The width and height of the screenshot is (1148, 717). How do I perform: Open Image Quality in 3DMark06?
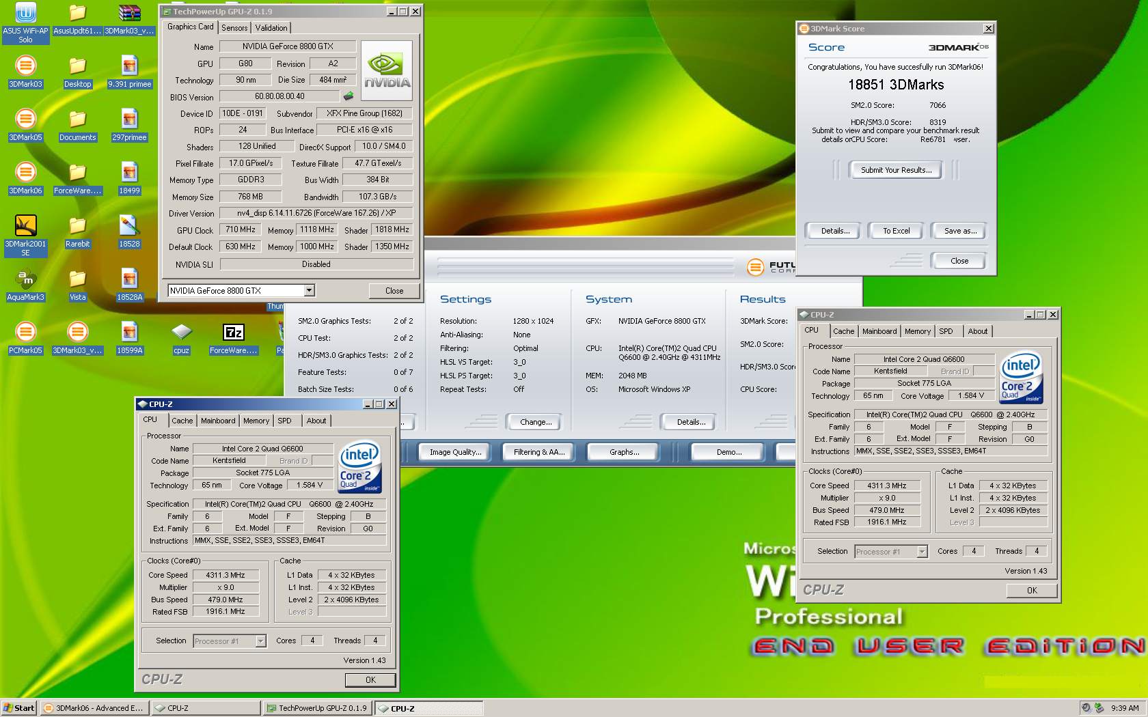point(455,452)
